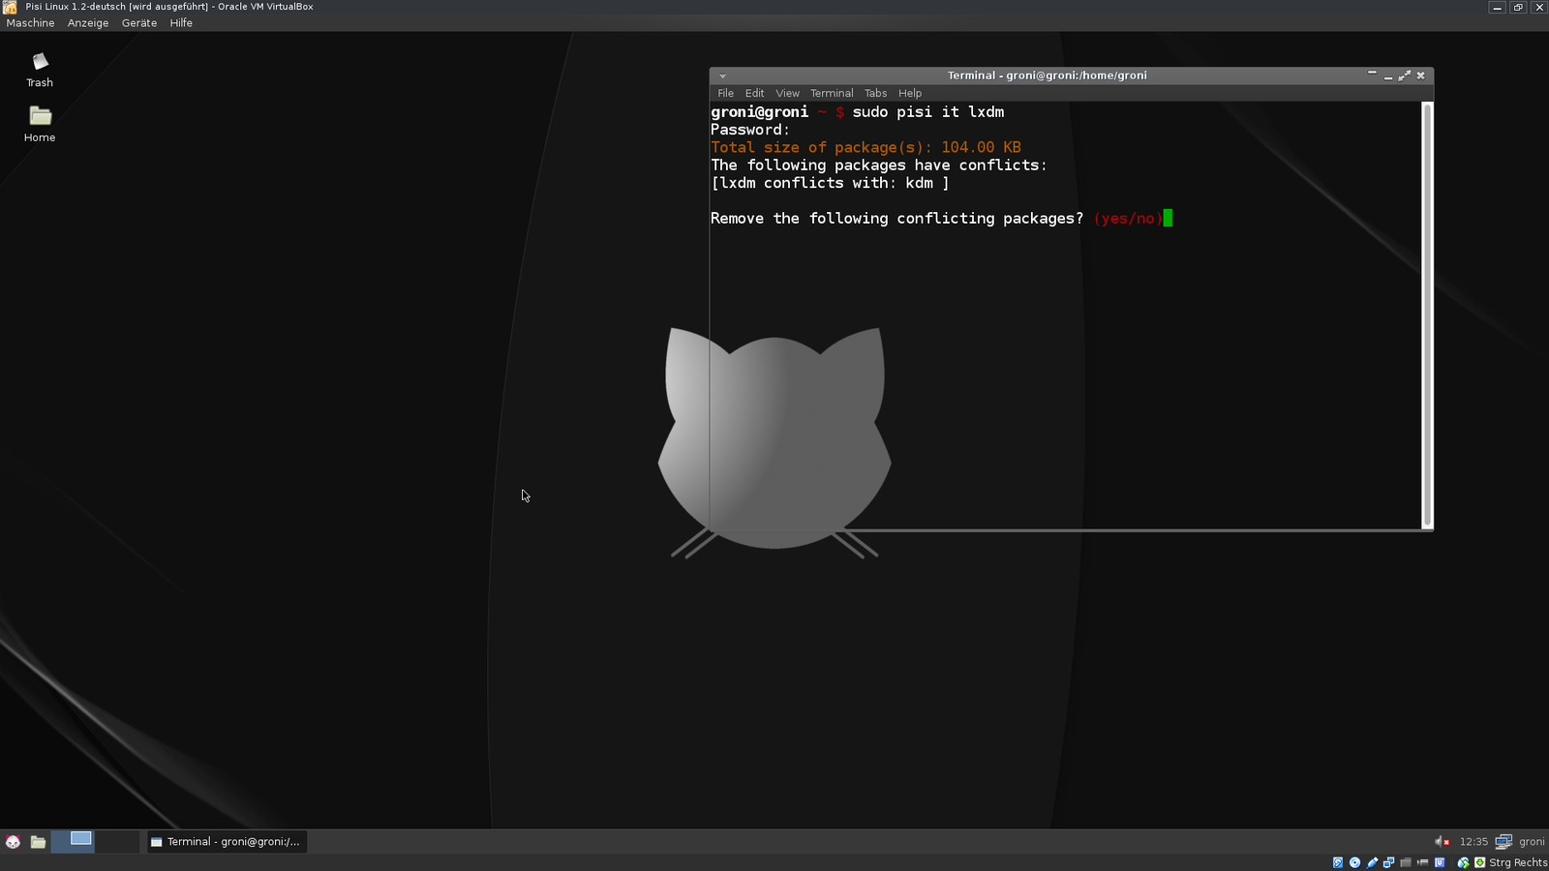Click the 12:35 clock in the panel
Screen dimensions: 1549x871
[x=1473, y=842]
